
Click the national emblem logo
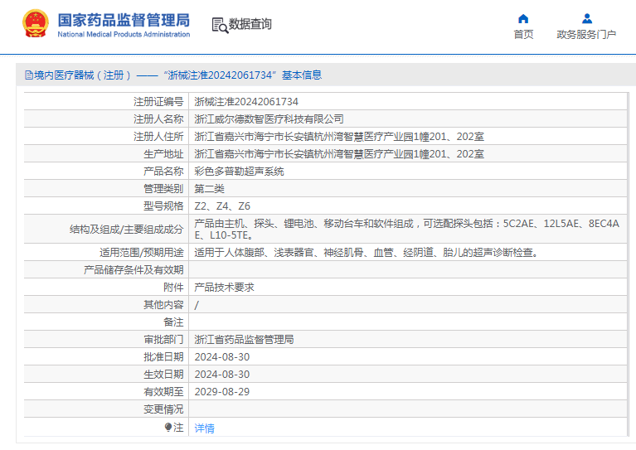tap(35, 24)
